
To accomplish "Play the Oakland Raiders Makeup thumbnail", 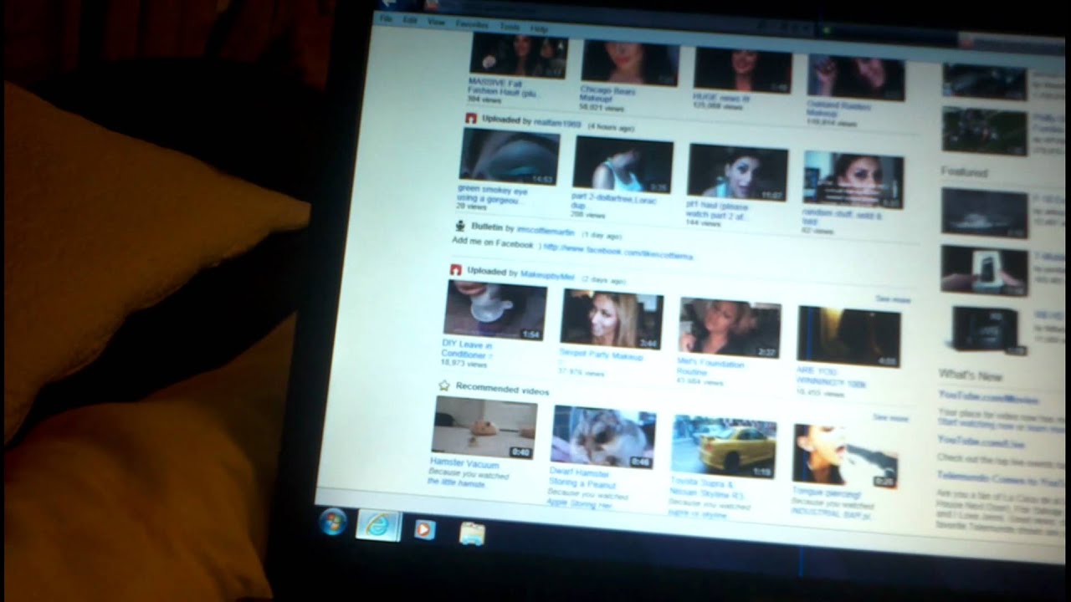I will (x=856, y=79).
